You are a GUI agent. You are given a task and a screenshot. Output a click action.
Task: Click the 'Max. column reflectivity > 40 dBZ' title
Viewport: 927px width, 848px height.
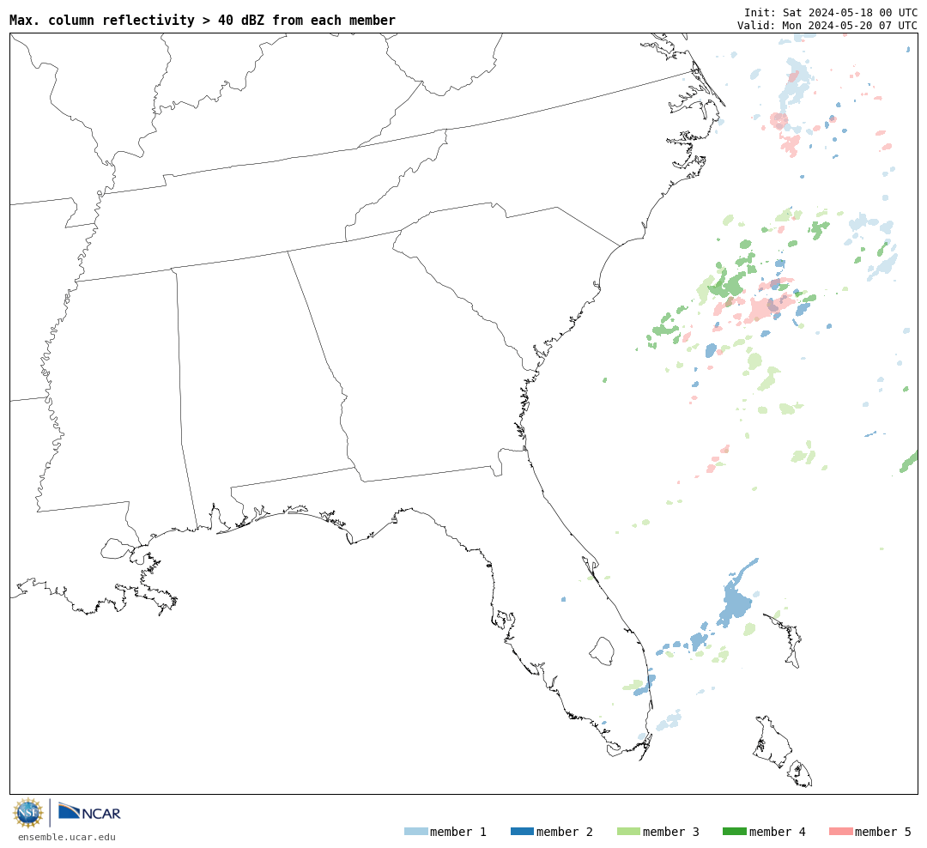203,20
